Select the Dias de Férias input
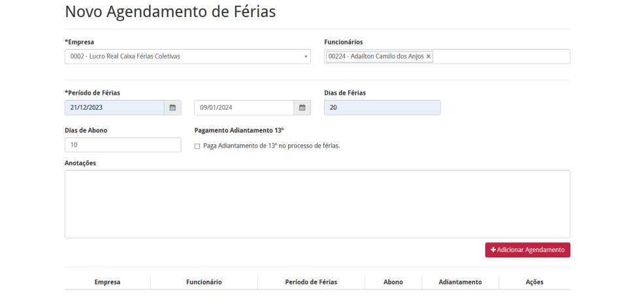The width and height of the screenshot is (618, 305). [x=382, y=108]
